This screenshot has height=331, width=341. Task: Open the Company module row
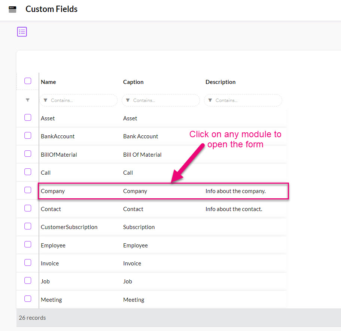tap(163, 191)
